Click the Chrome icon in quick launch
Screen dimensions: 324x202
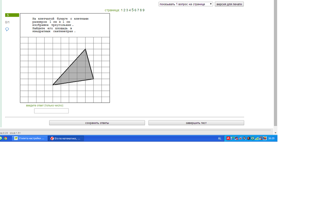tap(5, 138)
